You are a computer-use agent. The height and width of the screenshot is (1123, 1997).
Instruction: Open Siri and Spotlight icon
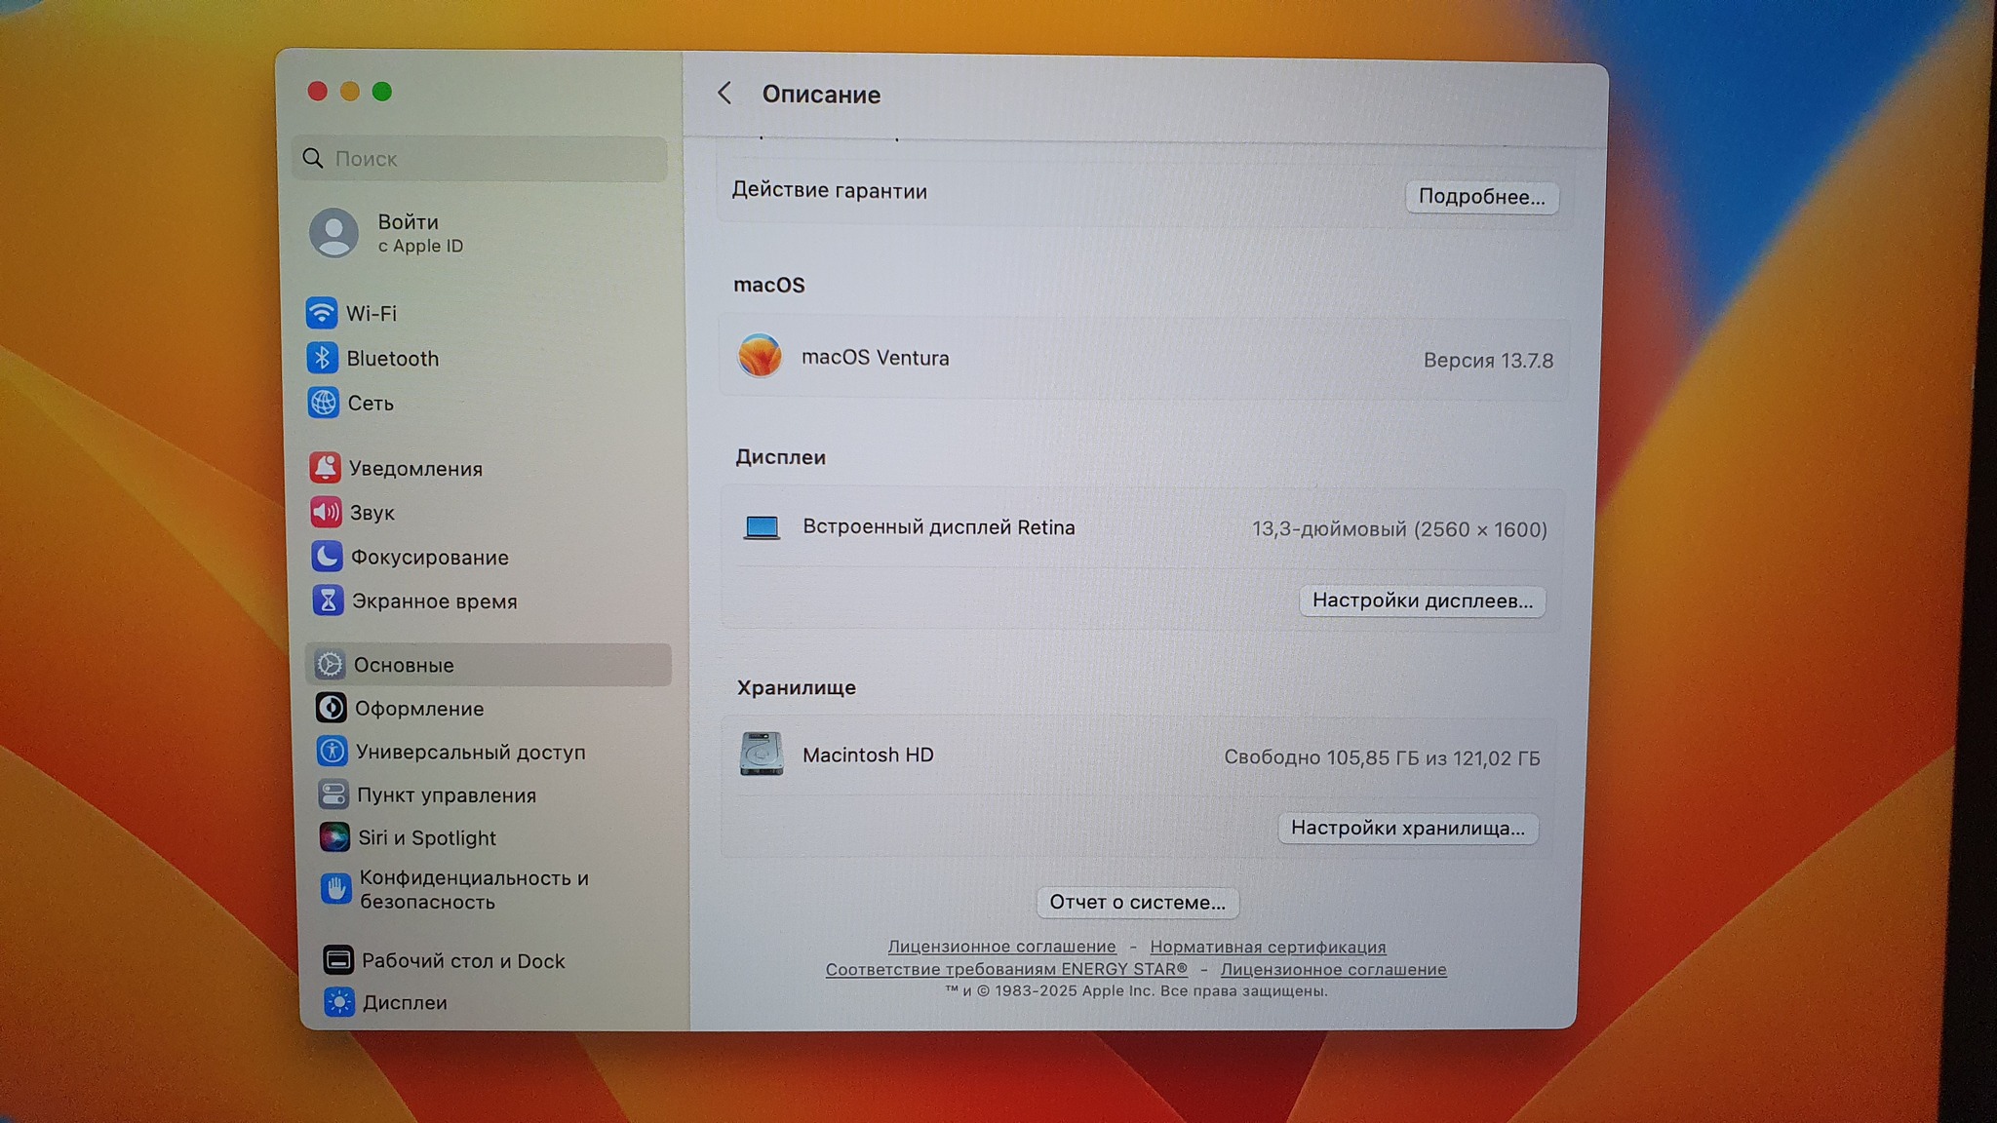point(333,837)
